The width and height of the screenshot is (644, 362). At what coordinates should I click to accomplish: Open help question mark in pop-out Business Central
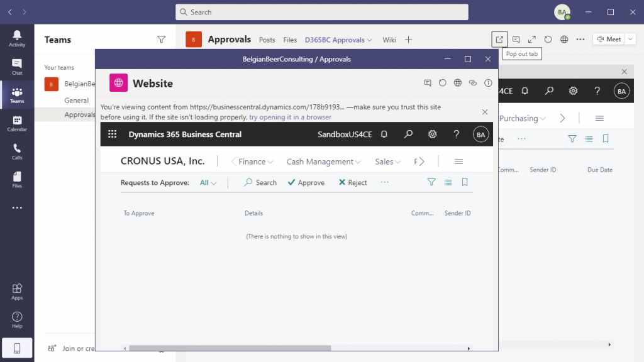tap(457, 134)
